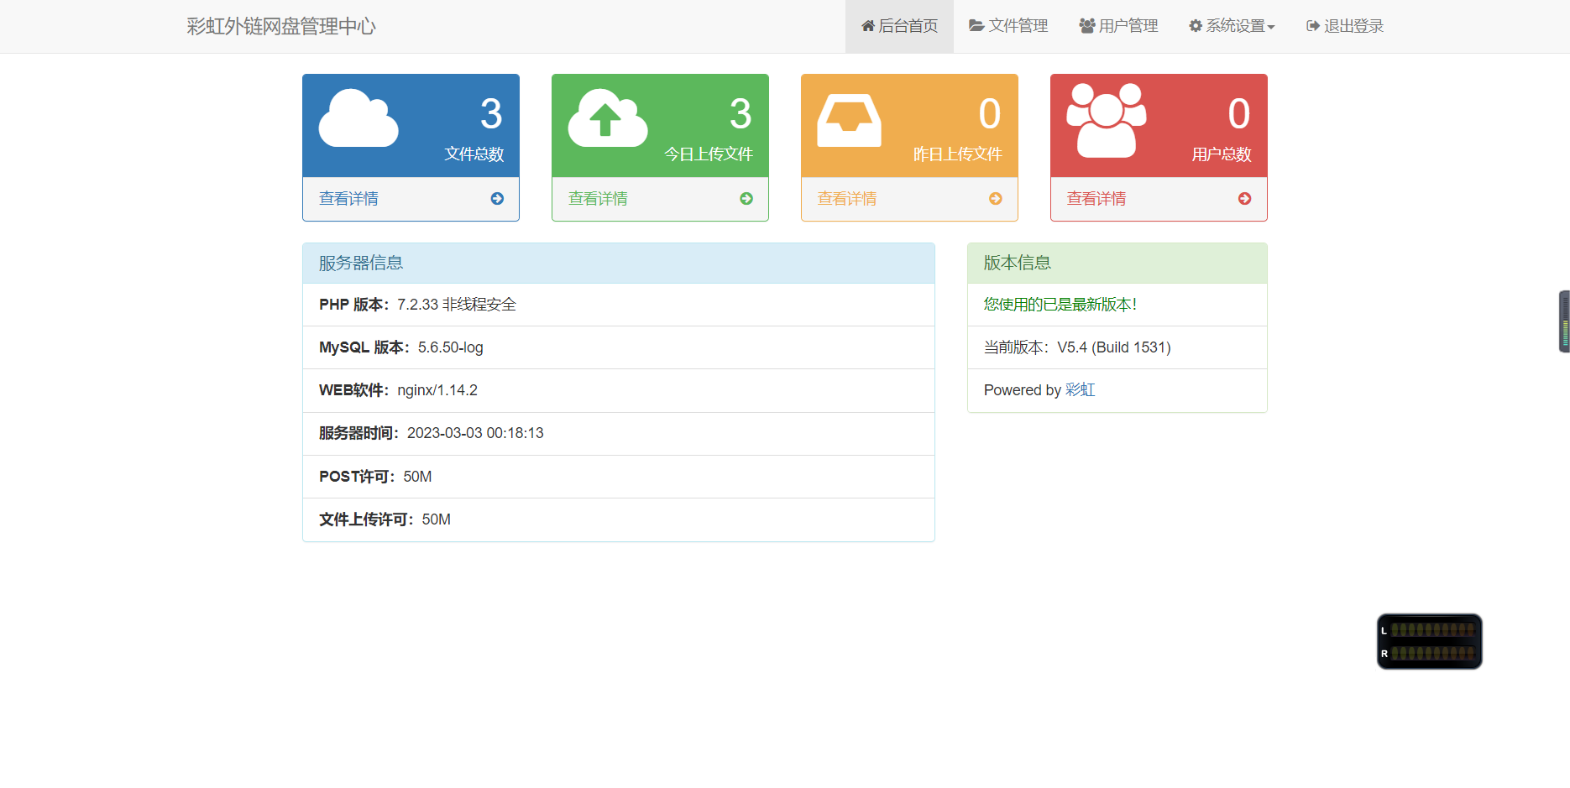Select the 后台首页 menu item
Viewport: 1570px width, 788px height.
[899, 25]
